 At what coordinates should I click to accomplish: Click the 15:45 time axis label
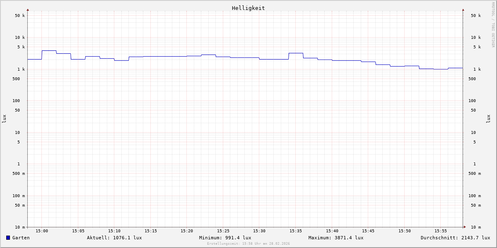pos(368,231)
